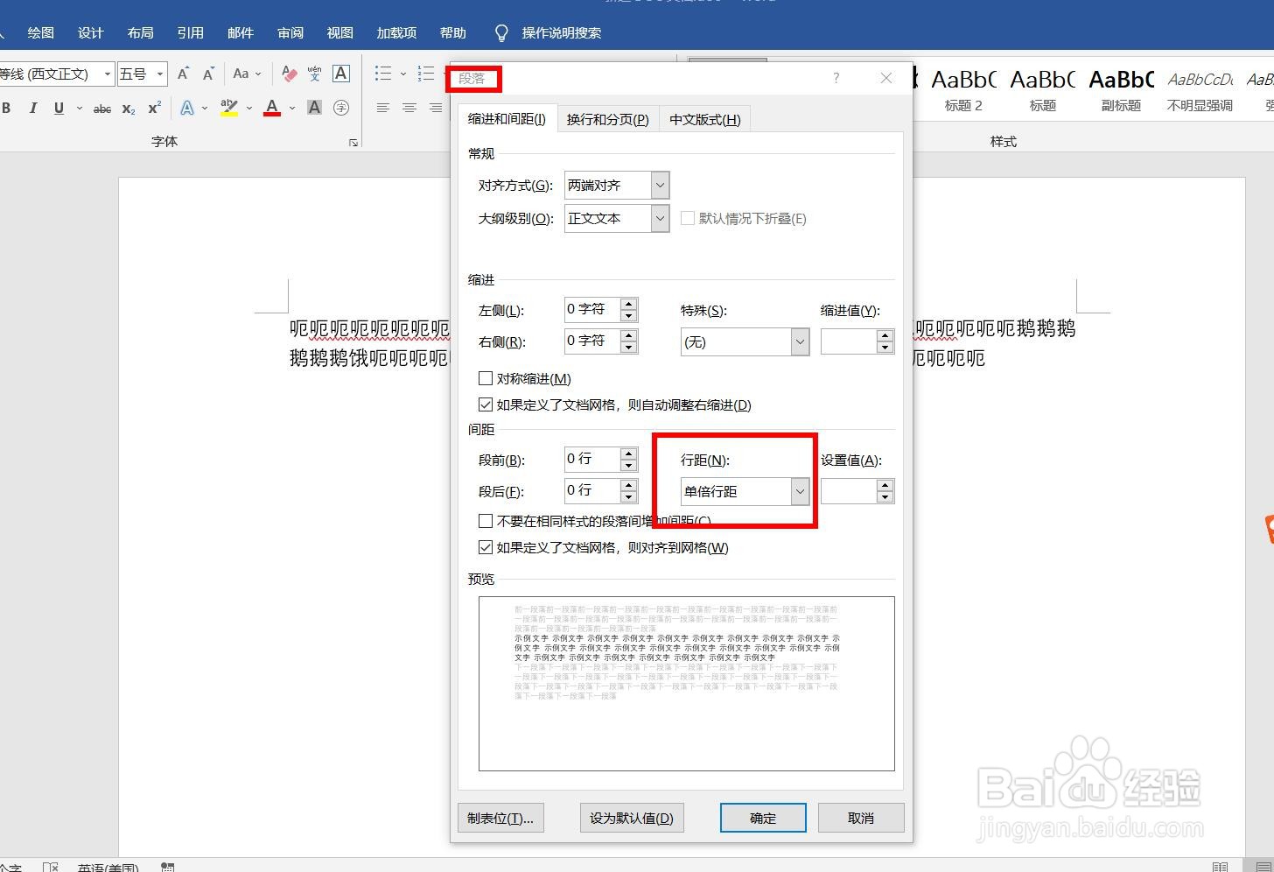The height and width of the screenshot is (872, 1274).
Task: Check the 对称缩进 checkbox
Action: coord(486,378)
